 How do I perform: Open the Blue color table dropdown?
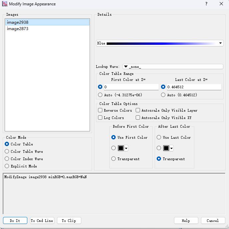pyautogui.click(x=160, y=43)
